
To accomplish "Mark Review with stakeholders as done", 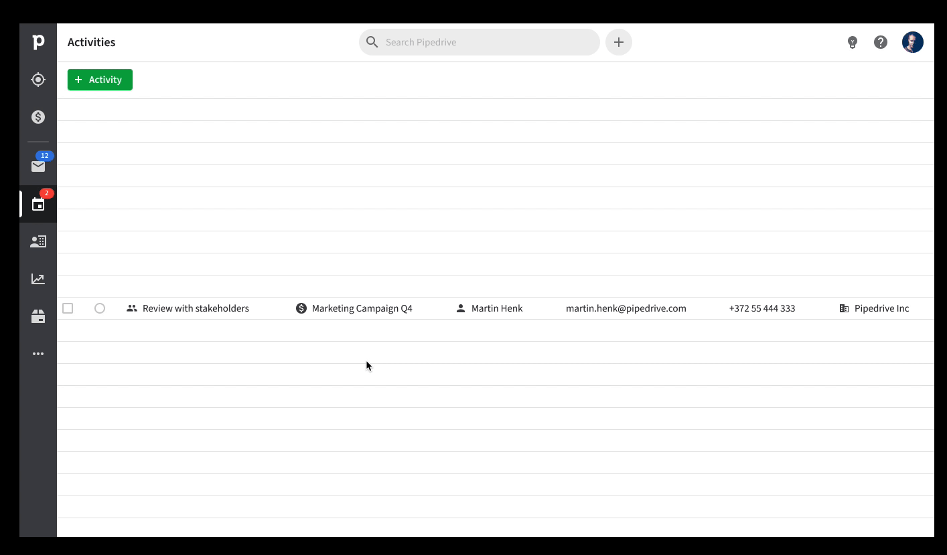I will (x=100, y=308).
